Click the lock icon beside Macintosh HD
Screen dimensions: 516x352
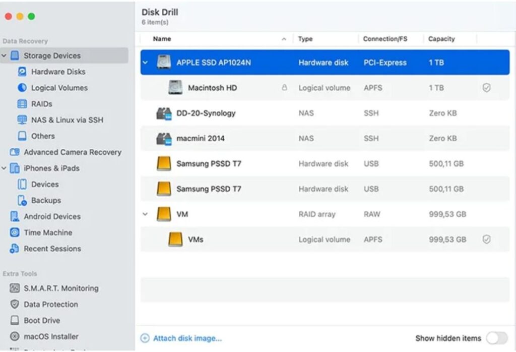click(284, 88)
